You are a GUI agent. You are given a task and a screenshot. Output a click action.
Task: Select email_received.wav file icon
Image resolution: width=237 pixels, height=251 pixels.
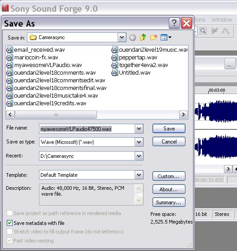tap(9, 50)
